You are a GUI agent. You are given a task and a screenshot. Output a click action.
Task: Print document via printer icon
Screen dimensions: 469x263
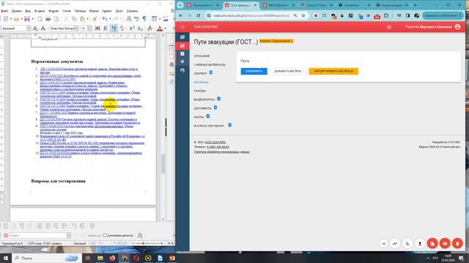pyautogui.click(x=48, y=19)
